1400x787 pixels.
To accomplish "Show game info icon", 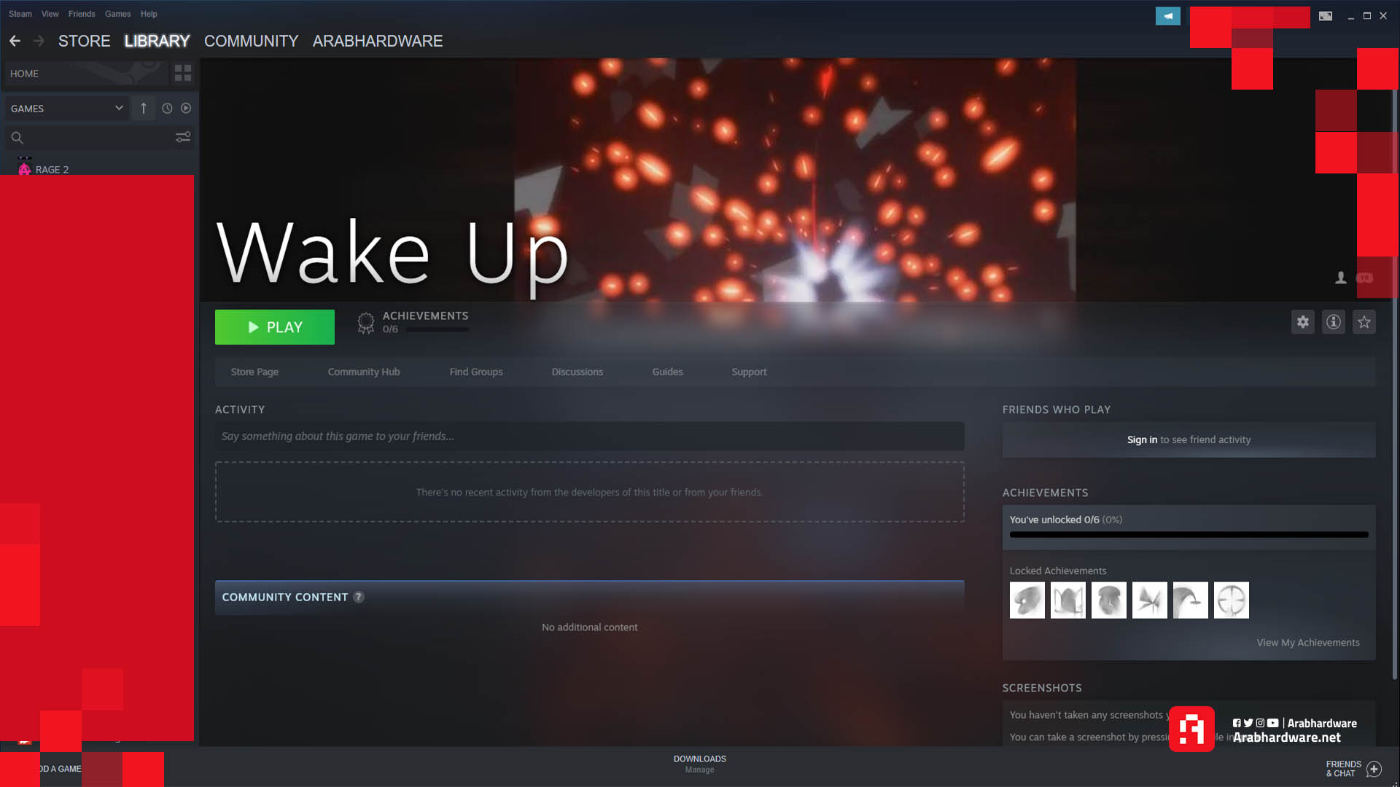I will tap(1333, 322).
